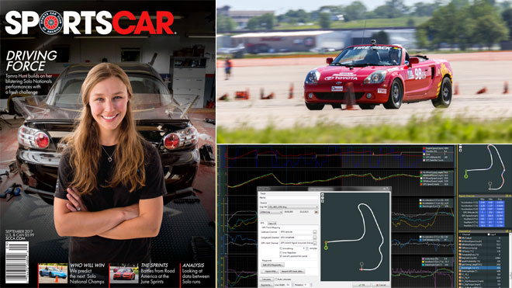This screenshot has height=288, width=512.
Task: Select the GPS tab in track dialog
Action: [x=262, y=224]
